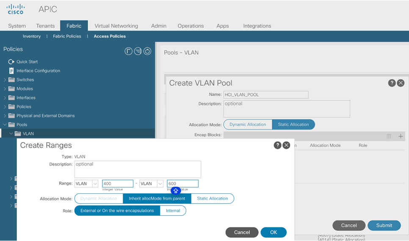
Task: Click the Create VLAN Pool Description field
Action: (287, 108)
